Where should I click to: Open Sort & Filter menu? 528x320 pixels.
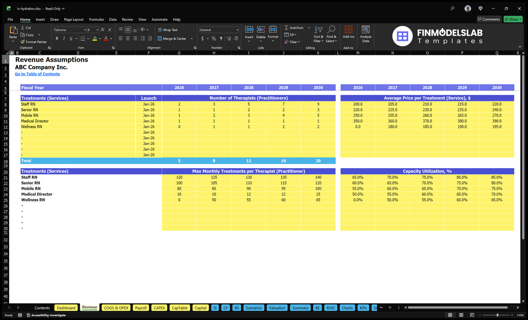click(319, 34)
